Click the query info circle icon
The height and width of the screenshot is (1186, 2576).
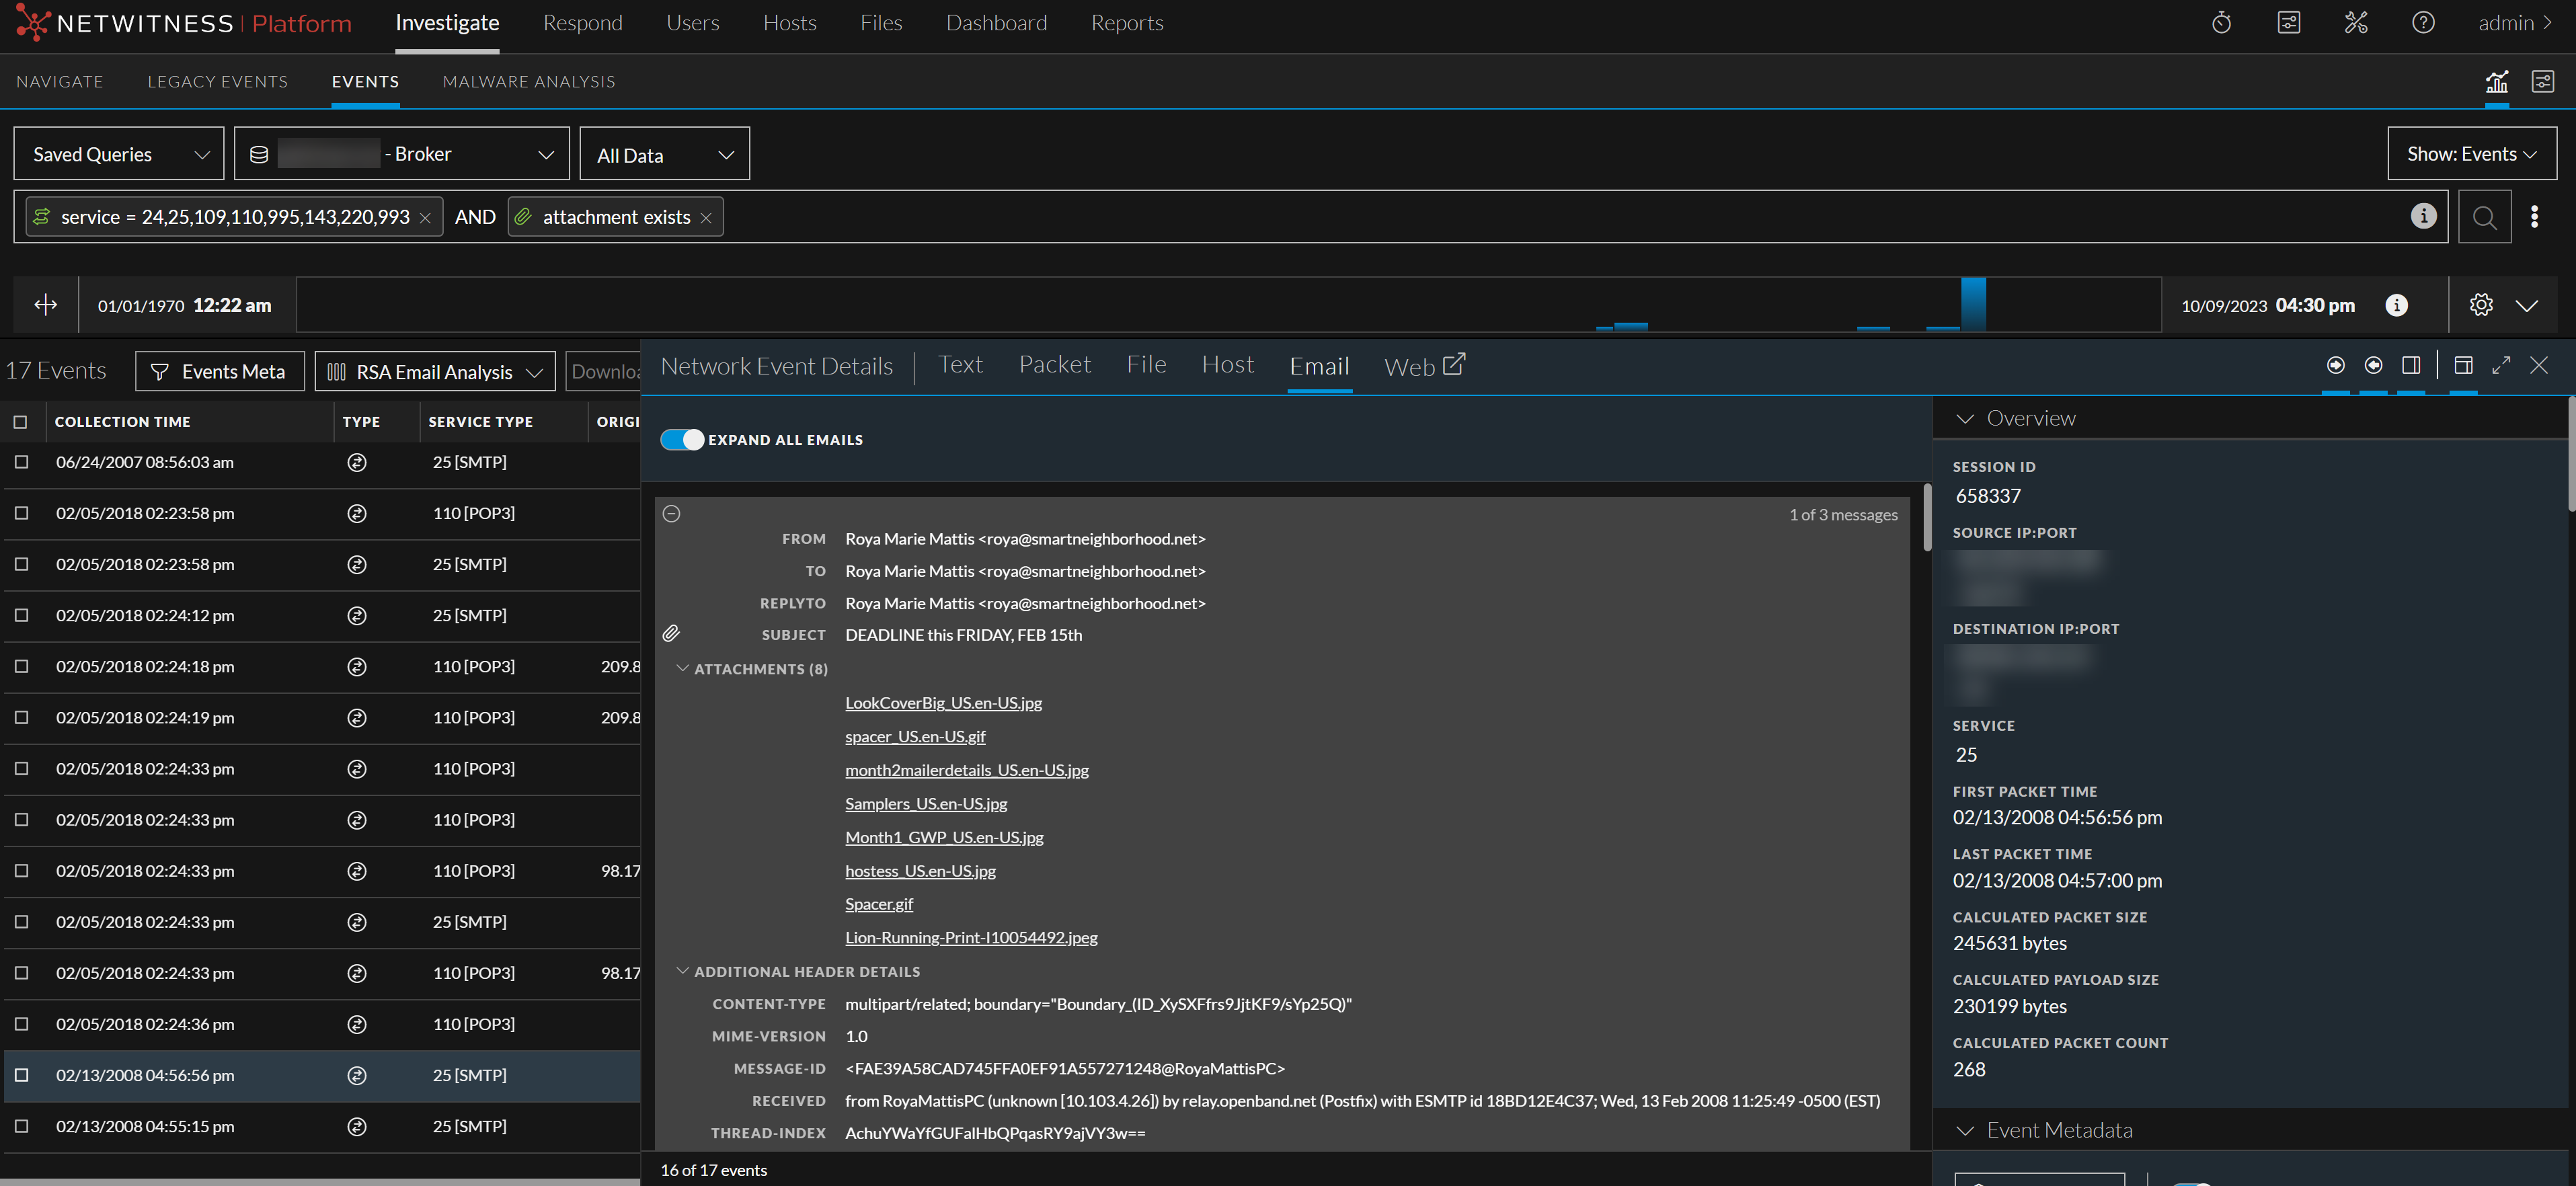coord(2423,216)
